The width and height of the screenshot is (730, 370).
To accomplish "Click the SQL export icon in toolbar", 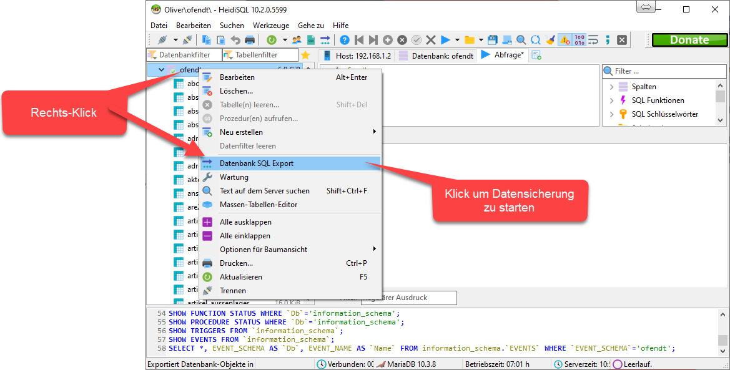I will tap(325, 40).
